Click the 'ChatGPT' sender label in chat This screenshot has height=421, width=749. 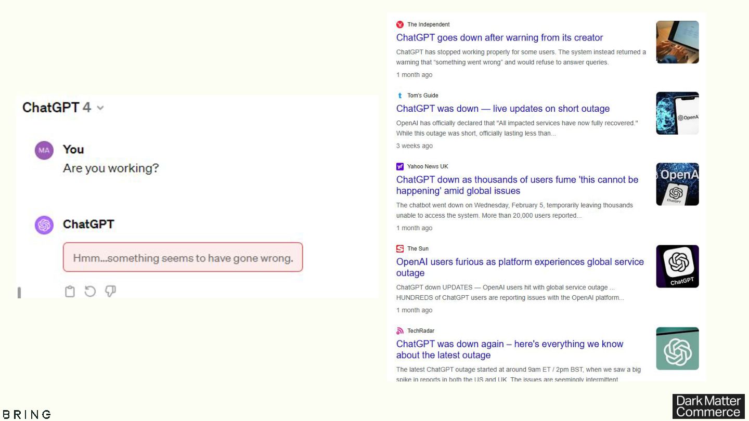point(88,225)
